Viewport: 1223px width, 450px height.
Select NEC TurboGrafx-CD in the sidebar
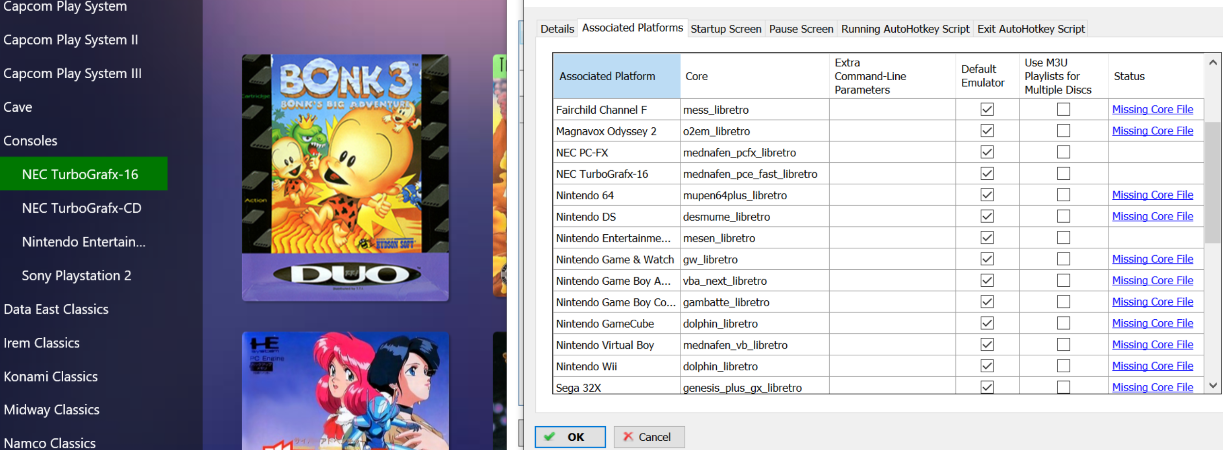click(x=82, y=208)
